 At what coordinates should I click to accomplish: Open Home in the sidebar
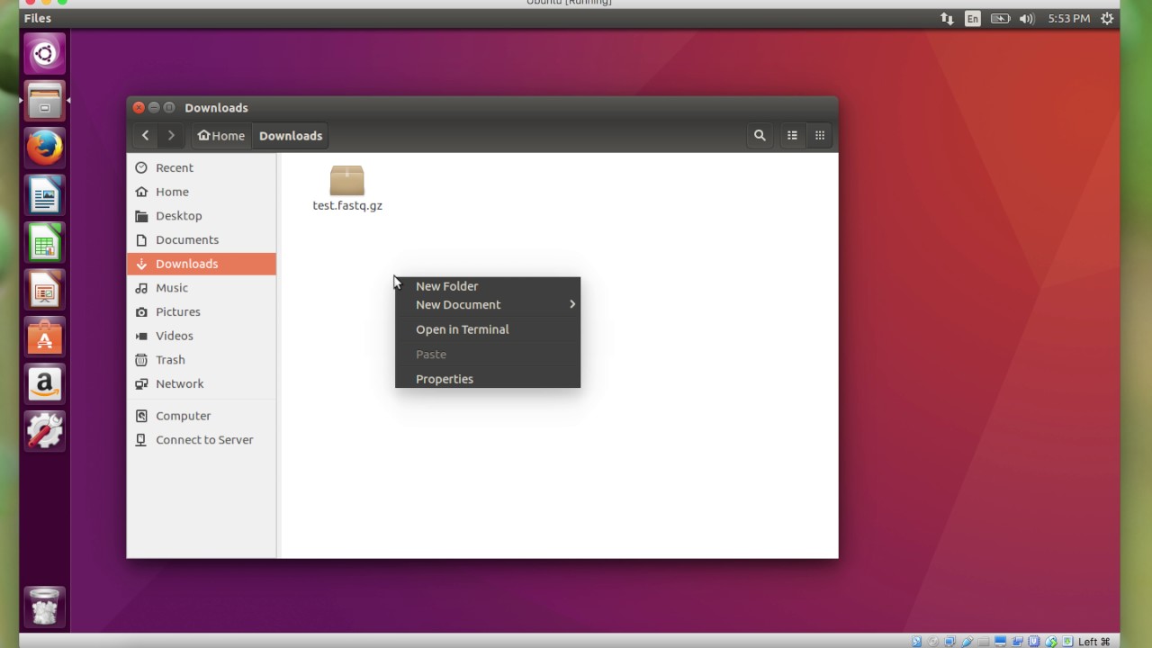tap(202, 192)
